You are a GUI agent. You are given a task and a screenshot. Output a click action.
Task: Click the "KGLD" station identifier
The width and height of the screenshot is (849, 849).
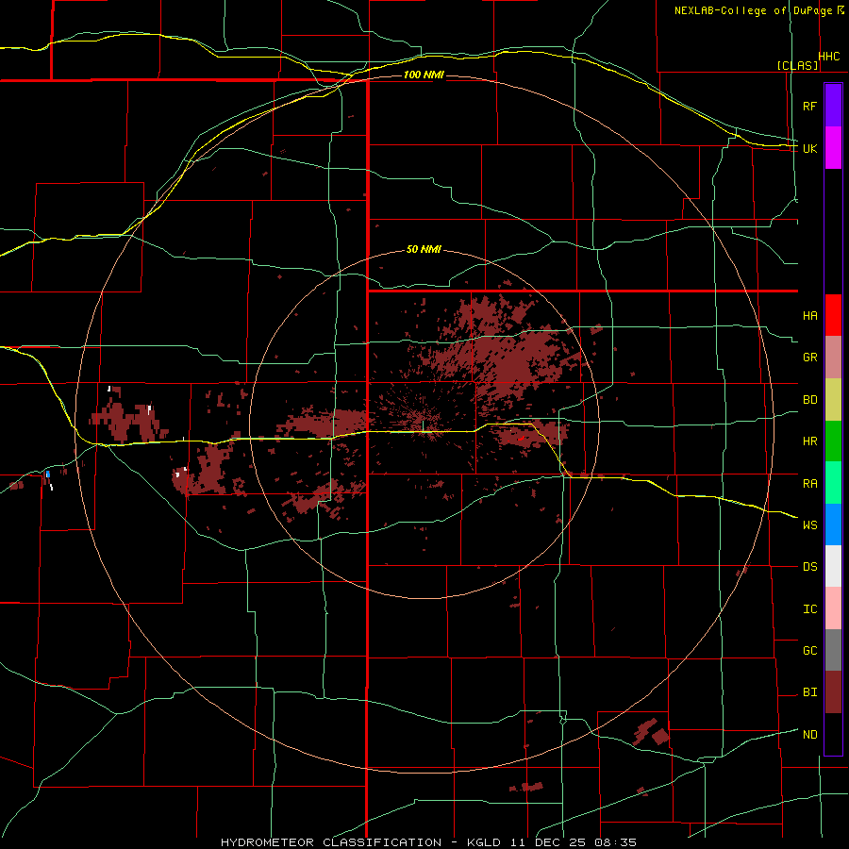pyautogui.click(x=484, y=842)
